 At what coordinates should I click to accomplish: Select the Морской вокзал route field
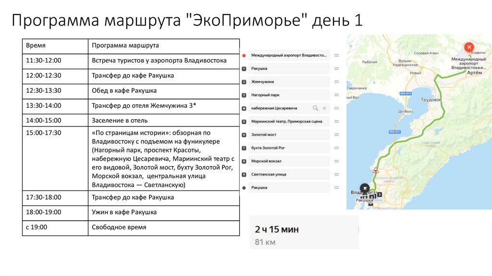289,161
